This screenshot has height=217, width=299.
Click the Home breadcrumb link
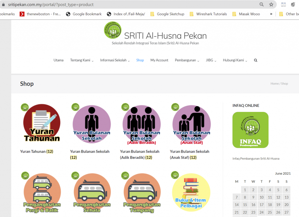[274, 84]
